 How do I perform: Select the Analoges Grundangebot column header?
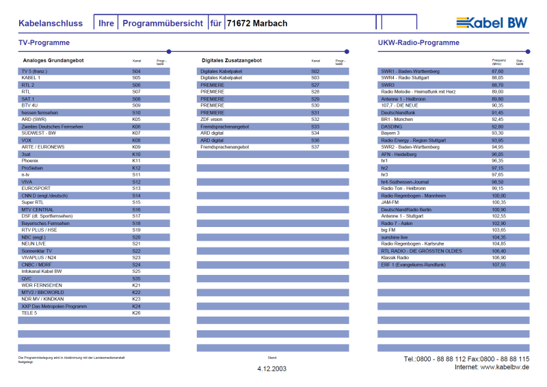[53, 60]
